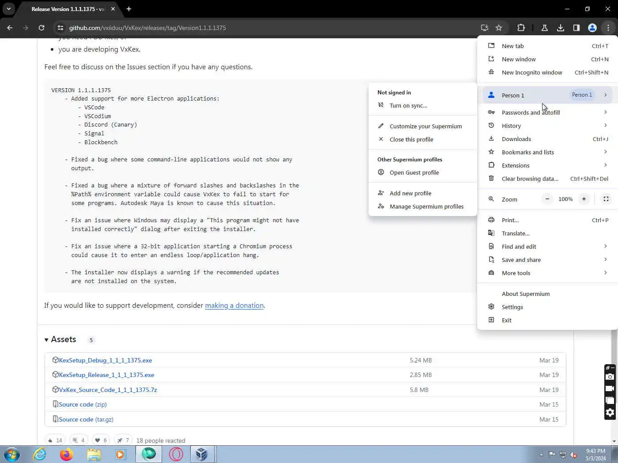
Task: Click the profile avatar icon in toolbar
Action: click(x=592, y=28)
